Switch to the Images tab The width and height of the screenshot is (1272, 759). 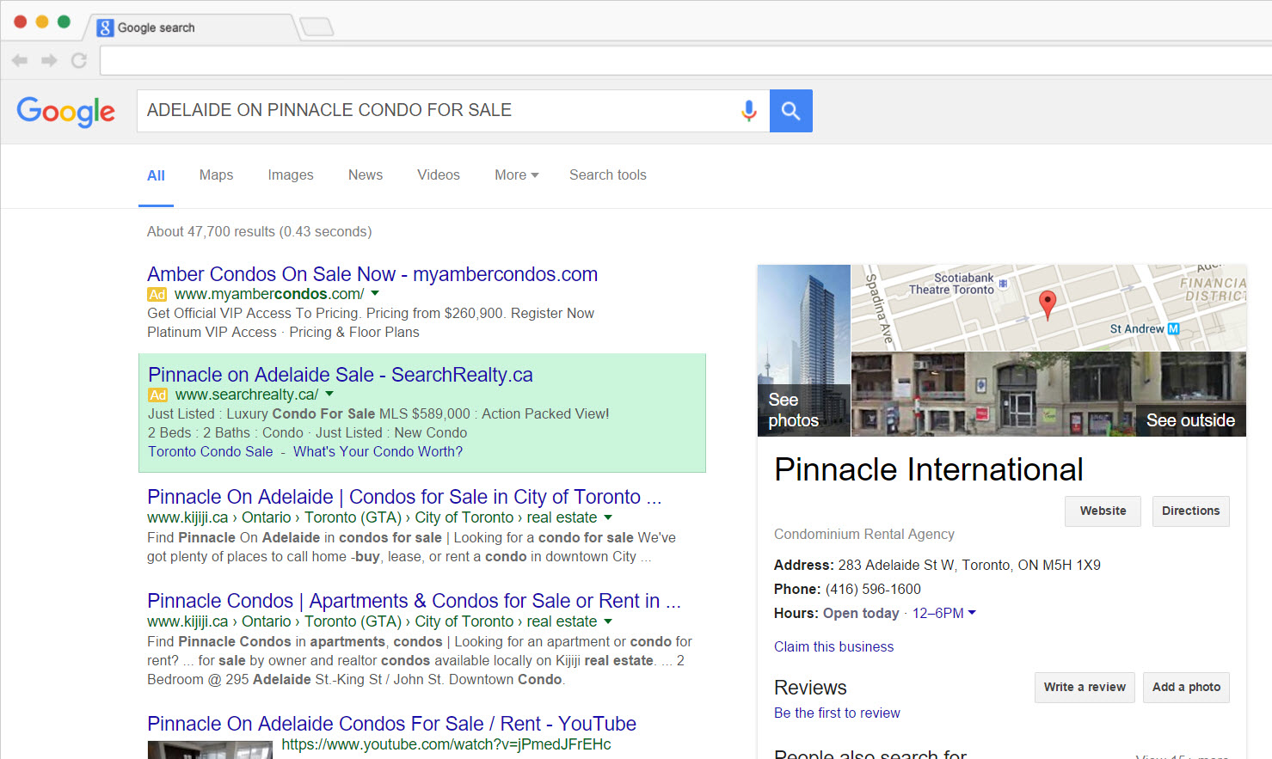click(x=291, y=175)
